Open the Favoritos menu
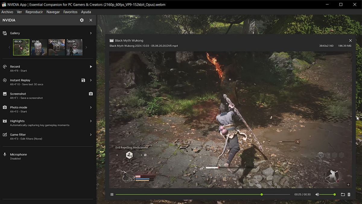 click(70, 12)
